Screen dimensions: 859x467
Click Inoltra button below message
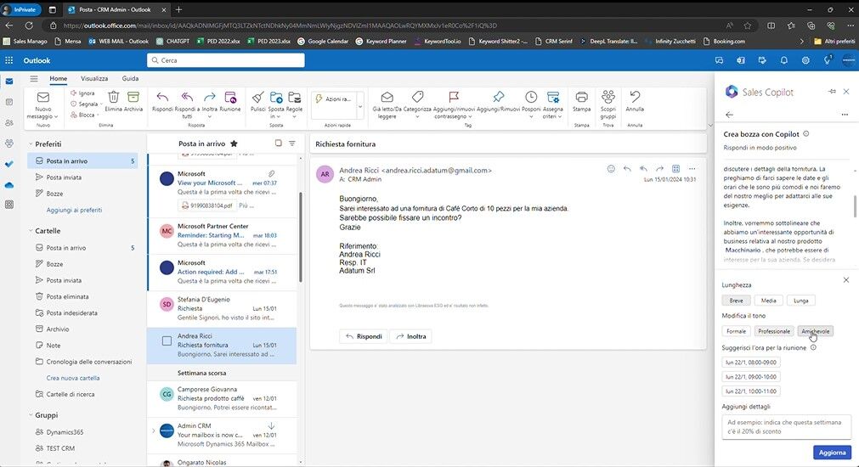pyautogui.click(x=411, y=336)
